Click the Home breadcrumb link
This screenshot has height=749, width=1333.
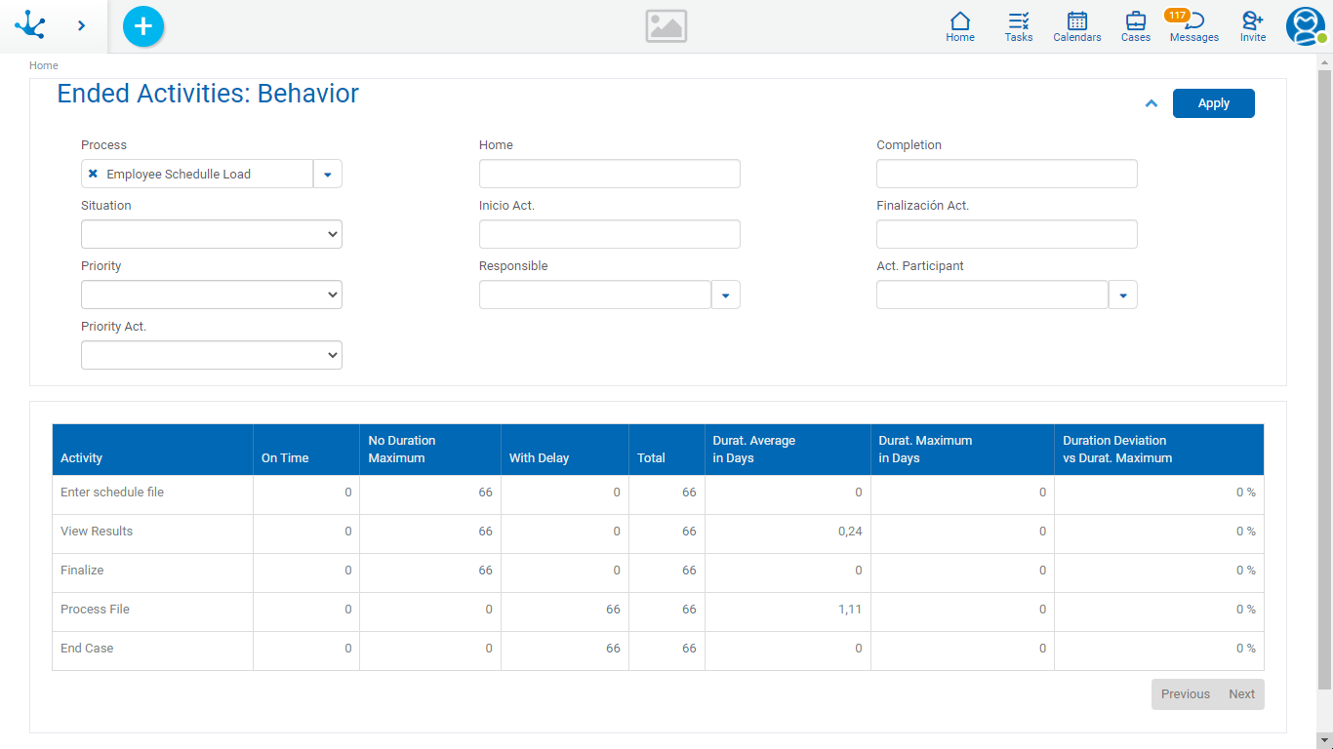[x=44, y=65]
